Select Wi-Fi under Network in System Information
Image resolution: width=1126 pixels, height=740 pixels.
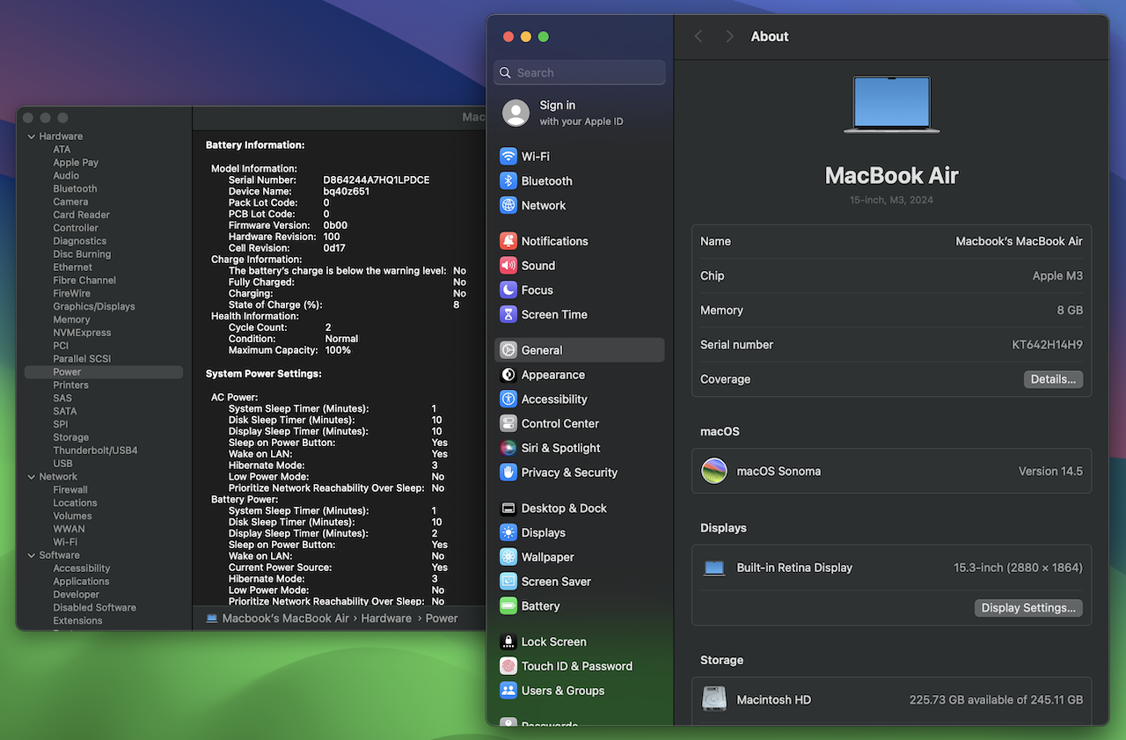point(65,542)
